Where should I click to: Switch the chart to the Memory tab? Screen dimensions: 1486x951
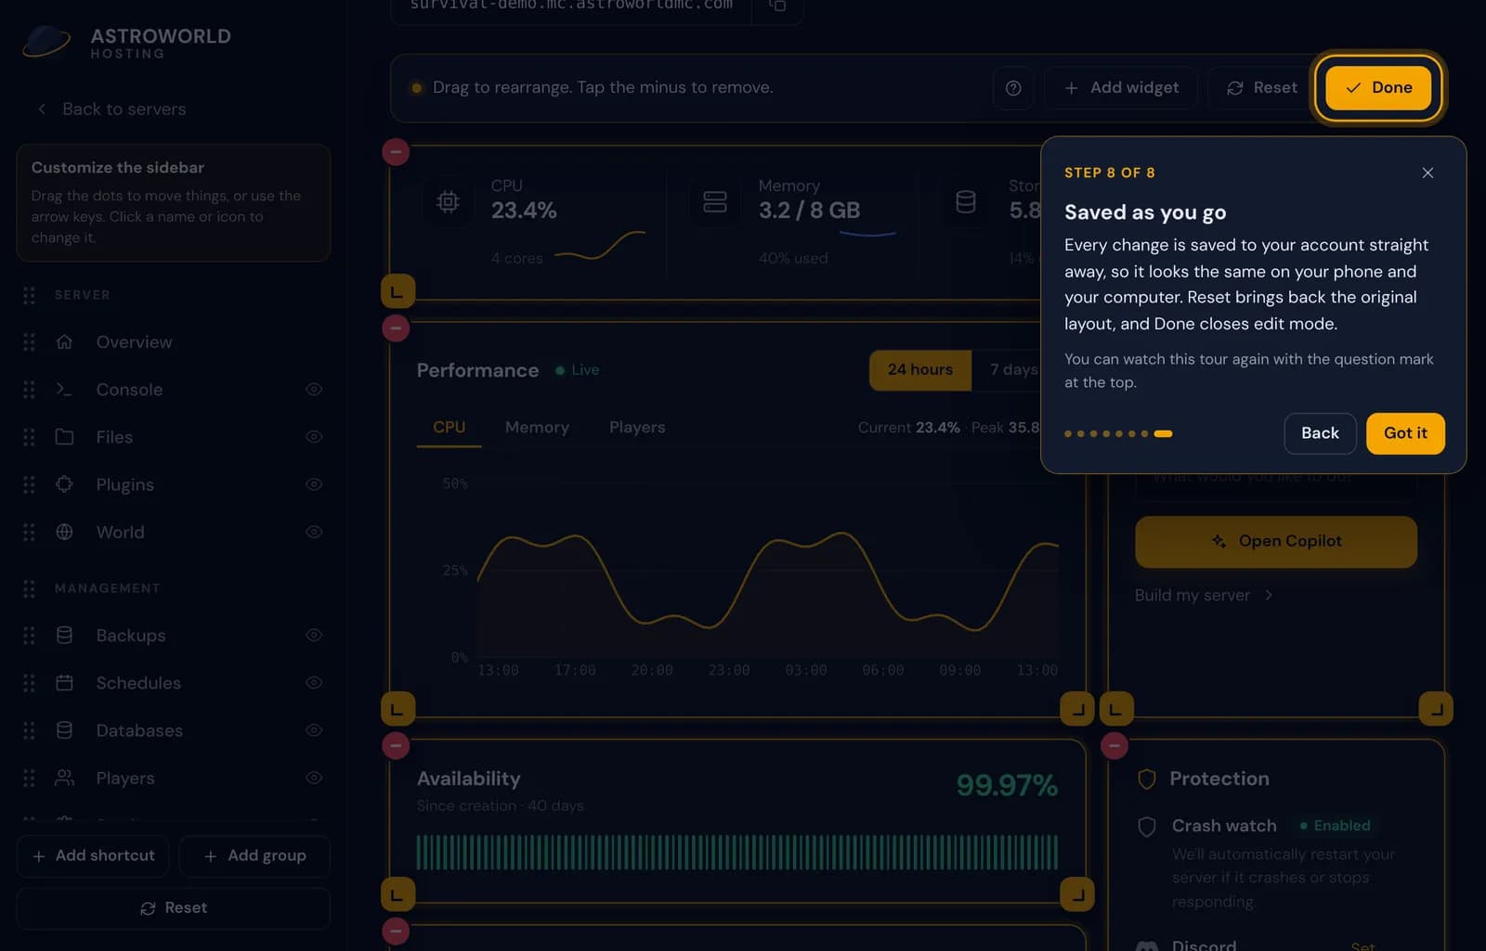(x=537, y=428)
